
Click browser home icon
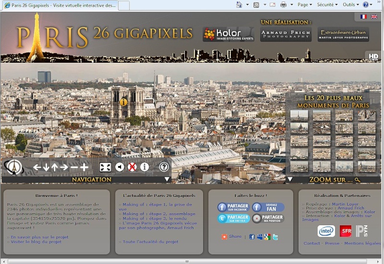click(239, 5)
